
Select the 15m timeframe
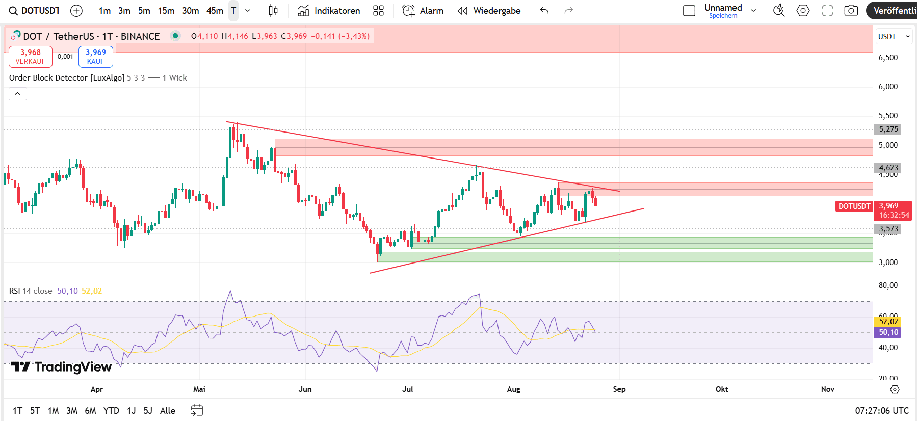click(166, 11)
